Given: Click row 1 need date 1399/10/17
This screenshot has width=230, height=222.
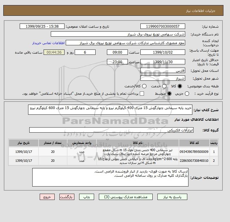Looking at the screenshot, I should point(24,152).
